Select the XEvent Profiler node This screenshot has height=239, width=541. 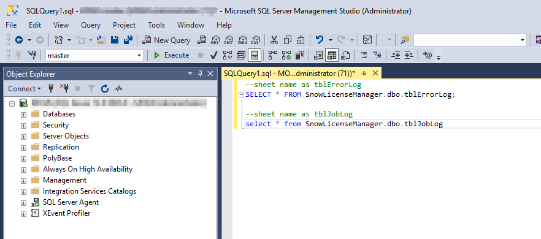coord(67,213)
